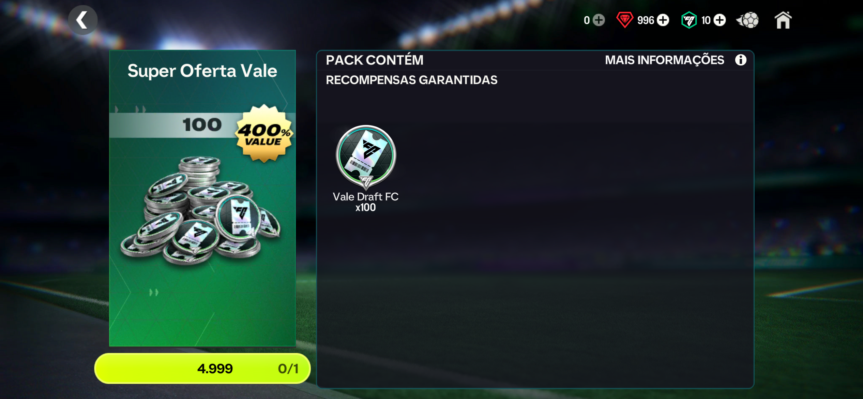Add more red gems with plus button
Image resolution: width=863 pixels, height=399 pixels.
(x=663, y=20)
